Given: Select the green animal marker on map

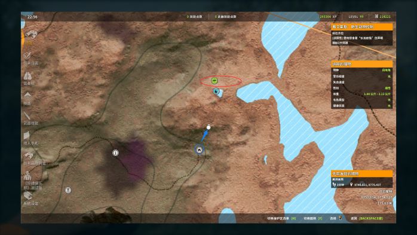Looking at the screenshot, I should point(214,80).
